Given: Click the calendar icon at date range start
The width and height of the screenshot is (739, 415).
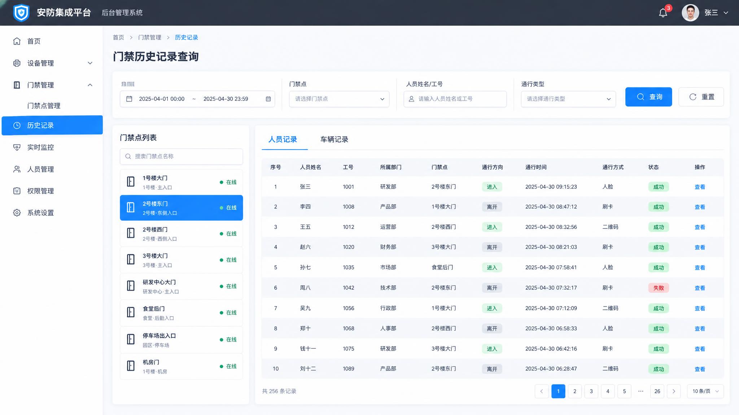Looking at the screenshot, I should point(129,99).
